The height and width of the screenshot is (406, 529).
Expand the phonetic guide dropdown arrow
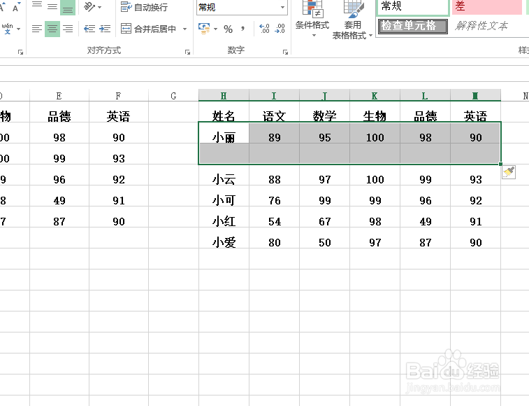[18, 29]
